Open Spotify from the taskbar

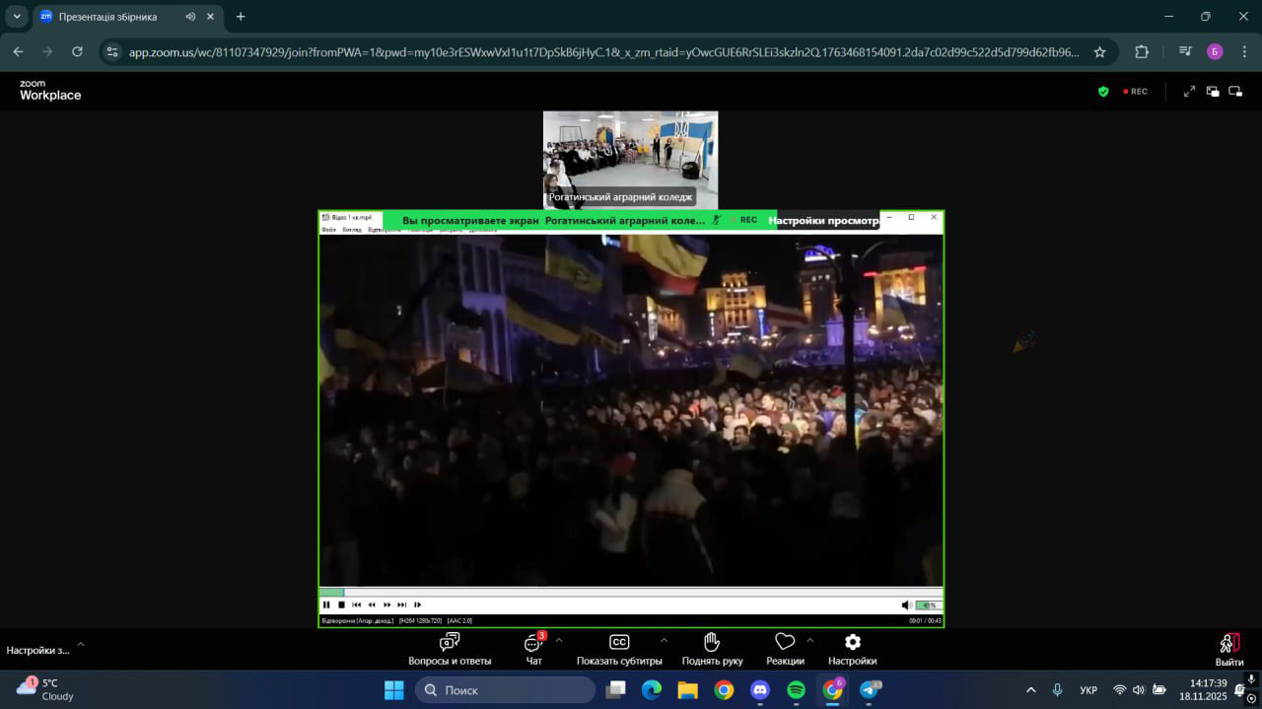(797, 690)
